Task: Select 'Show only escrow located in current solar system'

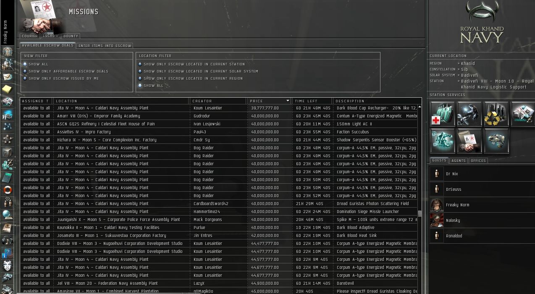Action: (140, 71)
